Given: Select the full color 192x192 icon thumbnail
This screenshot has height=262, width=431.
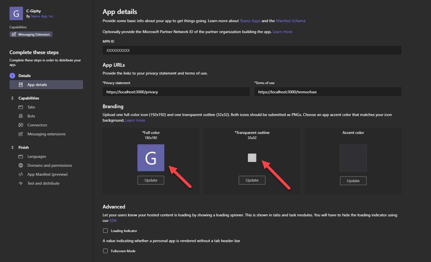Looking at the screenshot, I should pyautogui.click(x=151, y=158).
